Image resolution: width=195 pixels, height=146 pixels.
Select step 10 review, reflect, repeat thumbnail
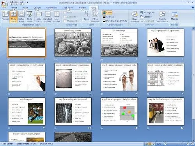(x=27, y=137)
